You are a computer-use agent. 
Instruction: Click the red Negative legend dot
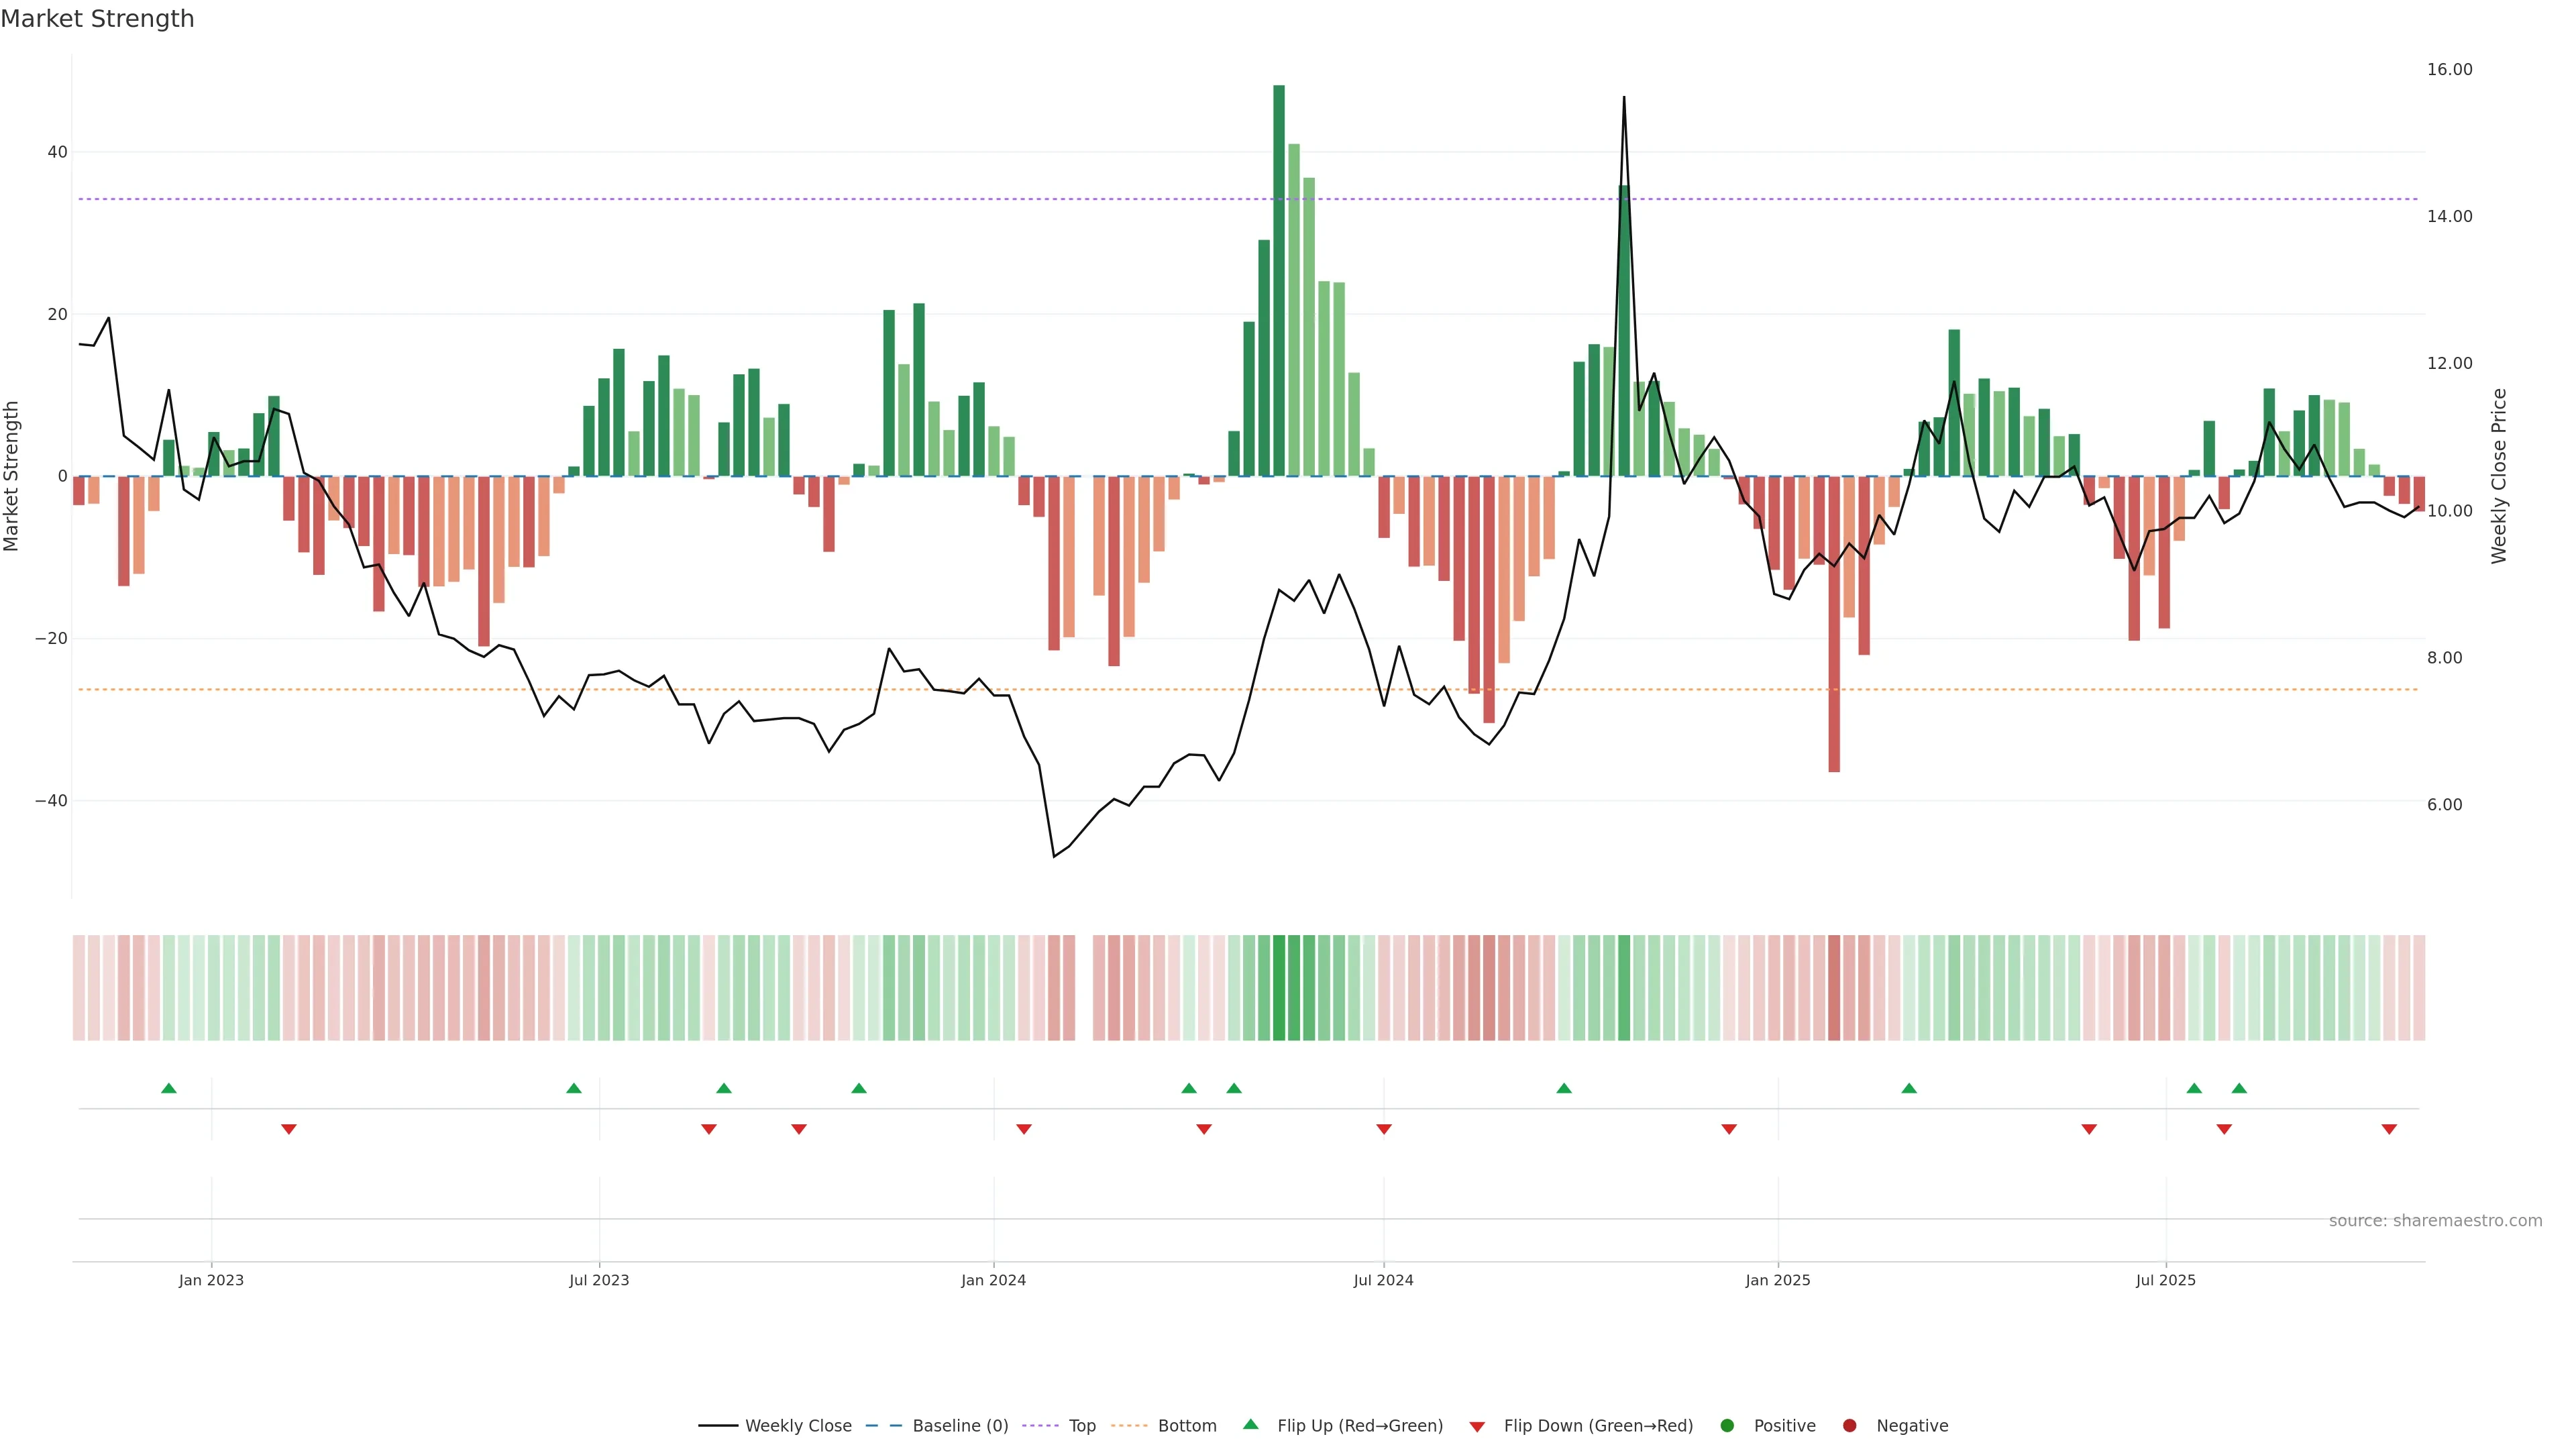(1849, 1425)
